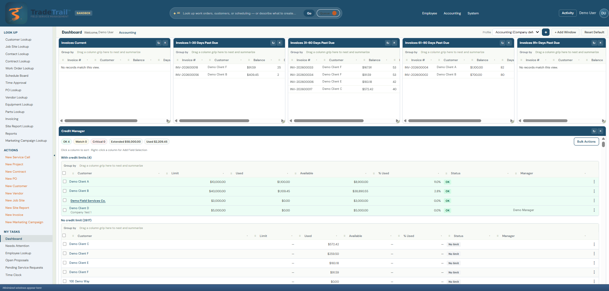Image resolution: width=609 pixels, height=291 pixels.
Task: Refresh the Invoices Current window
Action: coord(158,43)
